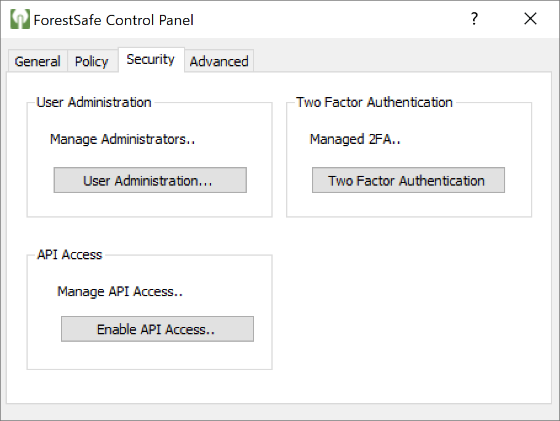
Task: Click empty tab strip right of Advanced
Action: click(400, 60)
